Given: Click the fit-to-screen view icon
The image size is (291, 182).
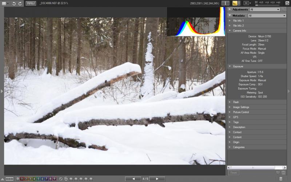Looking at the screenshot, I should pos(246,3).
